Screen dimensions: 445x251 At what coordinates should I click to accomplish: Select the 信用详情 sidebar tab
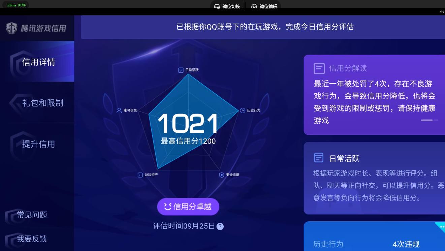(37, 62)
